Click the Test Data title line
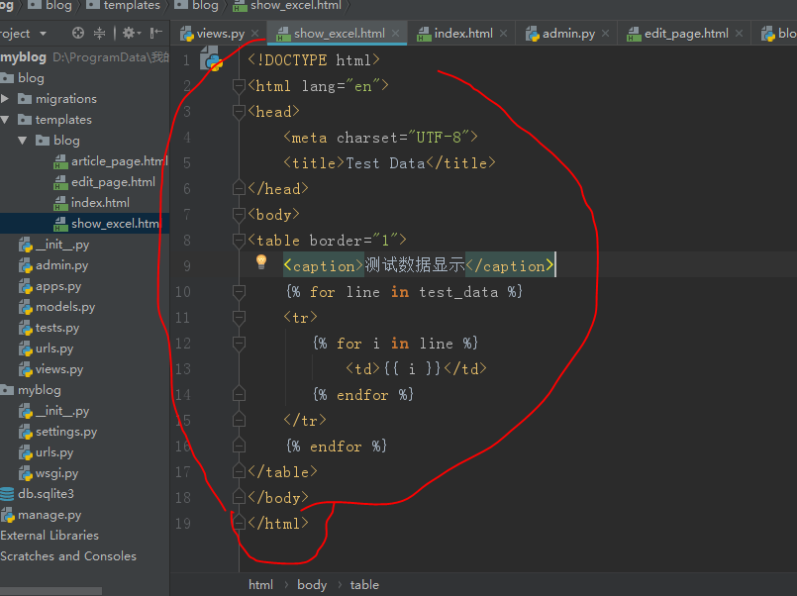The width and height of the screenshot is (797, 596). 389,163
